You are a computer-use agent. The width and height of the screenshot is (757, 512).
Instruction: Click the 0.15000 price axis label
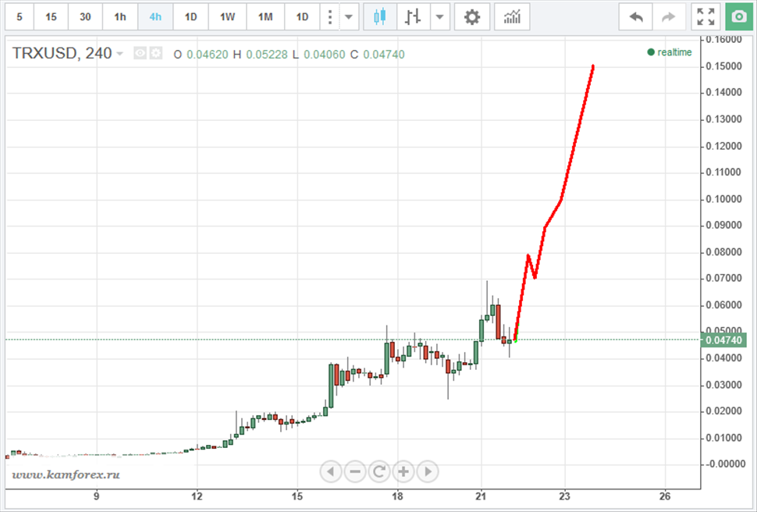click(723, 66)
